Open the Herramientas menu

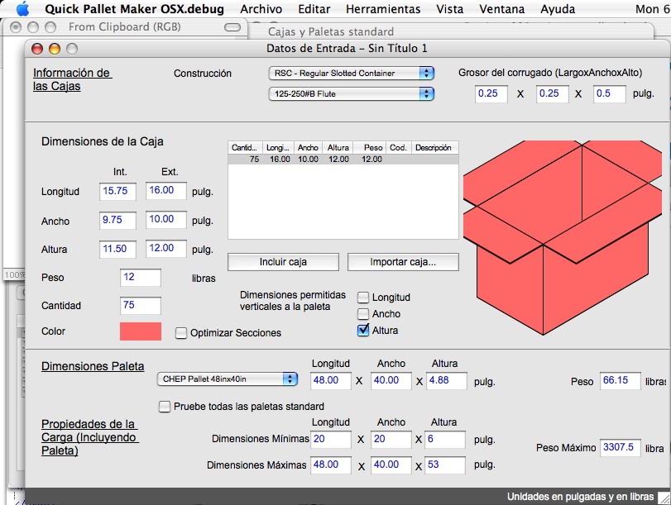[383, 9]
